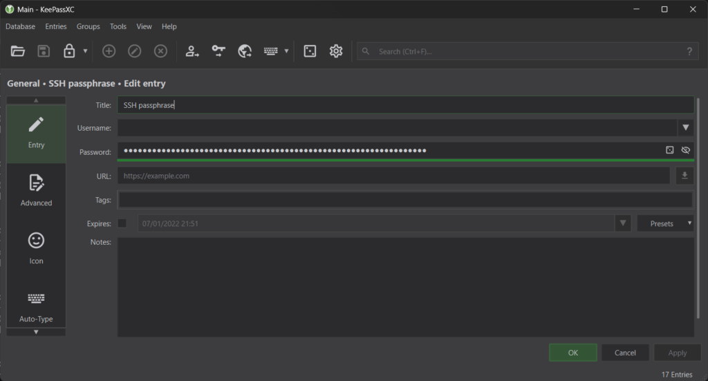
Task: Download favicon button next to URL
Action: 684,176
